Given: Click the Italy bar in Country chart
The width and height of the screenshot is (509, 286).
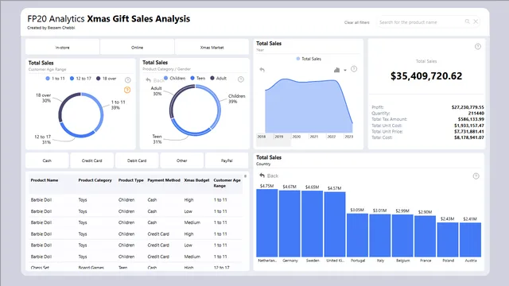Looking at the screenshot, I should 380,235.
